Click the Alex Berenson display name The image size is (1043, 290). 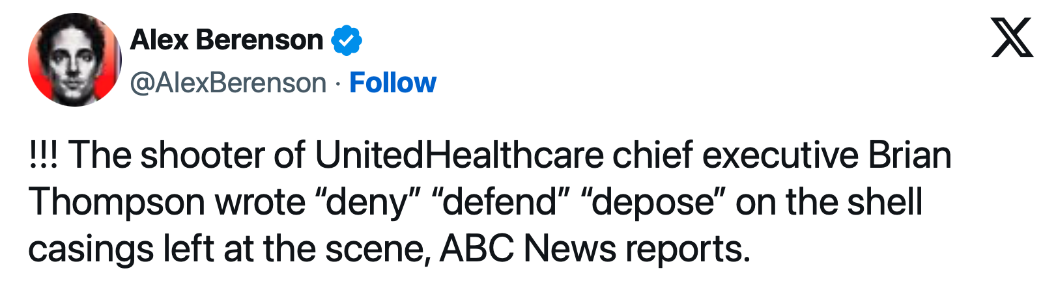point(227,40)
